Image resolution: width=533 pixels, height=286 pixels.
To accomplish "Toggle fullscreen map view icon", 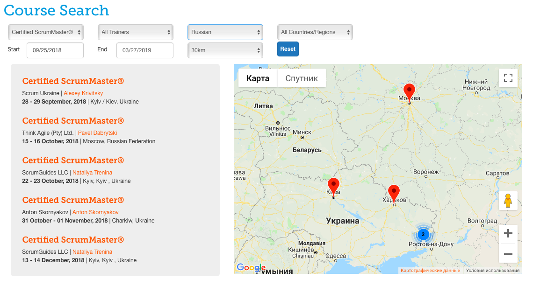I will [508, 78].
